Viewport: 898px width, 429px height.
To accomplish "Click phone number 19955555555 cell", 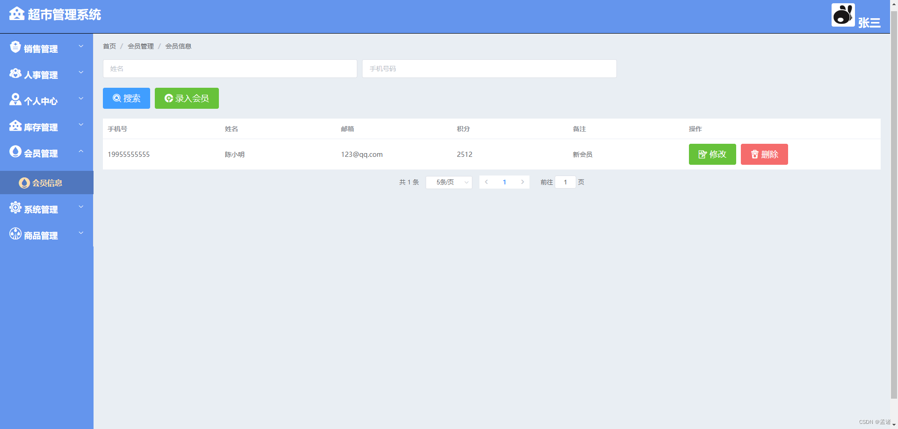I will pos(129,155).
